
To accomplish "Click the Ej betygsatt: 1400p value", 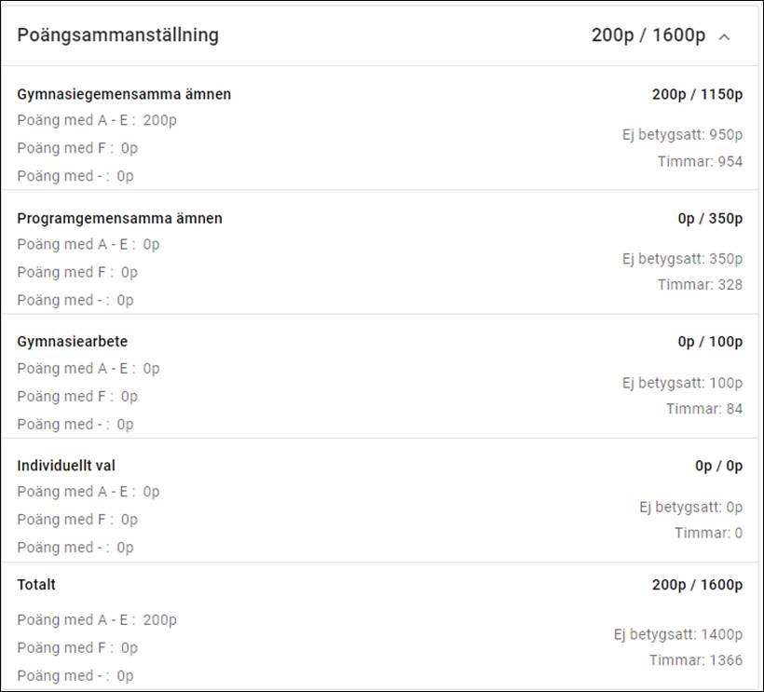I will tap(677, 634).
